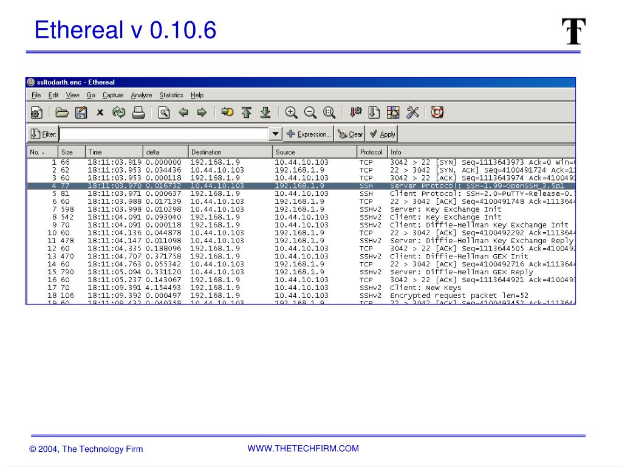This screenshot has height=467, width=622.
Task: Jump to the first packet icon
Action: point(247,112)
